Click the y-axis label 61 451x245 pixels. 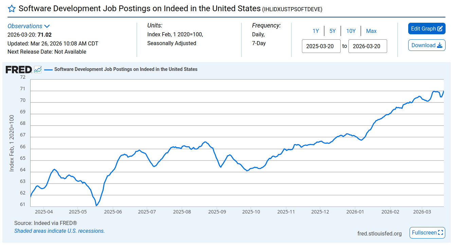coord(23,205)
